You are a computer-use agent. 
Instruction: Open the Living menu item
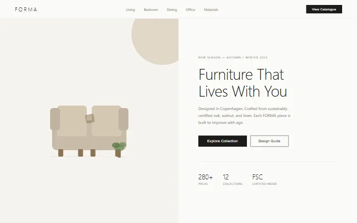tap(130, 10)
